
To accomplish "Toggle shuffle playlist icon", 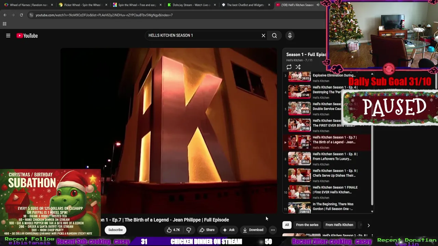I will [298, 67].
